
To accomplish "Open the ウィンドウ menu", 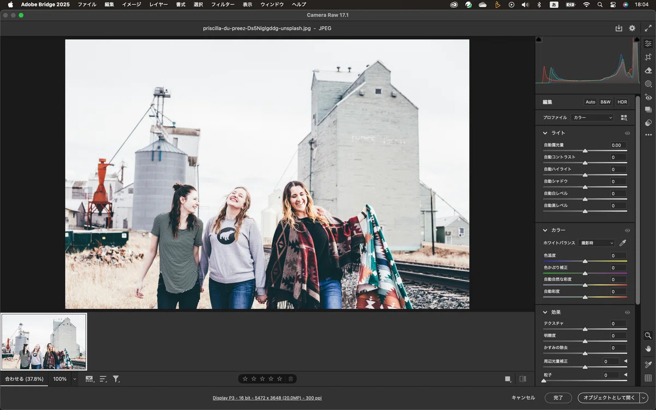I will (272, 4).
